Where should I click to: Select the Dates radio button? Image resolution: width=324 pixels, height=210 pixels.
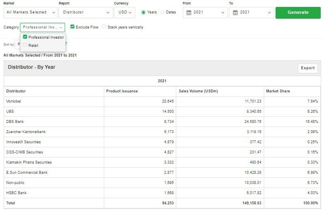(162, 12)
